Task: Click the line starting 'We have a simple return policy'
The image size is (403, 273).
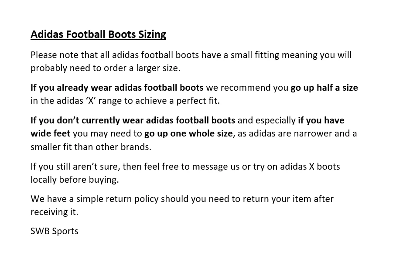Action: [182, 199]
